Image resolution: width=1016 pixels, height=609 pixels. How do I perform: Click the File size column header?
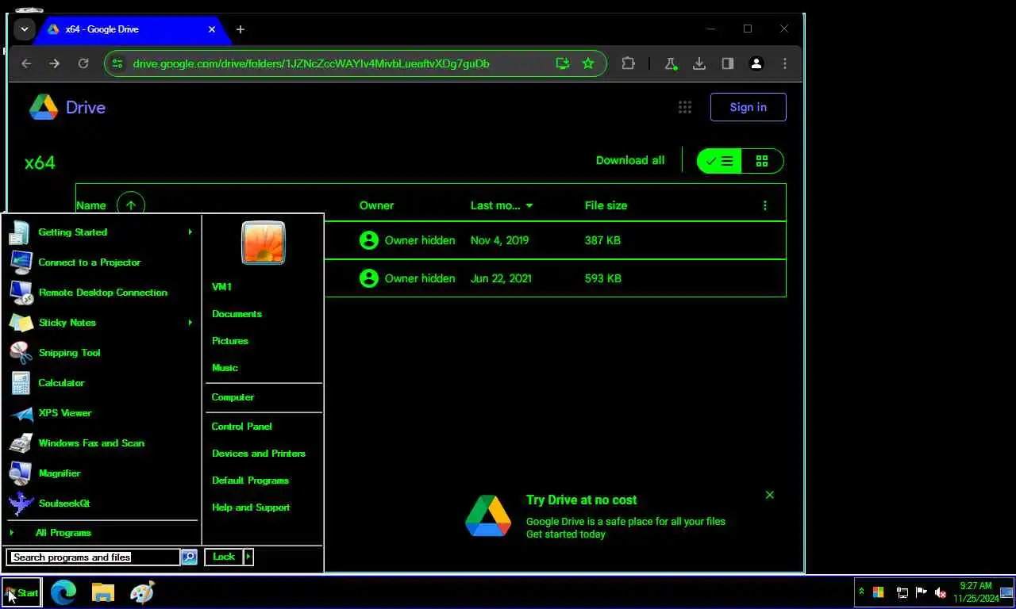pyautogui.click(x=606, y=205)
